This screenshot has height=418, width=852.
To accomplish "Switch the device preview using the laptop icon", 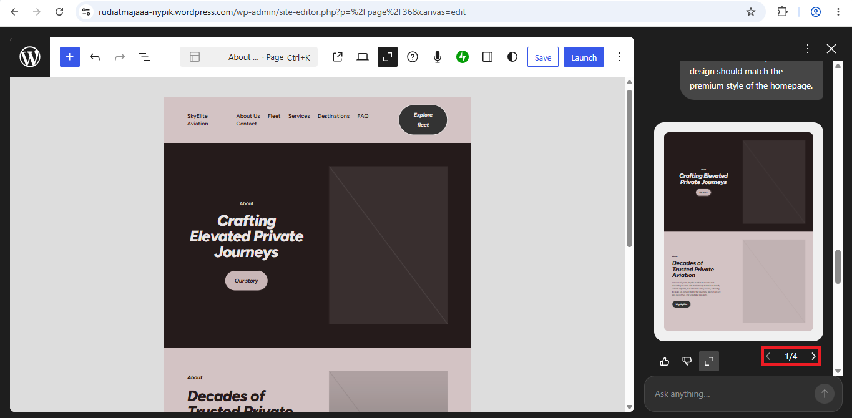I will [363, 57].
